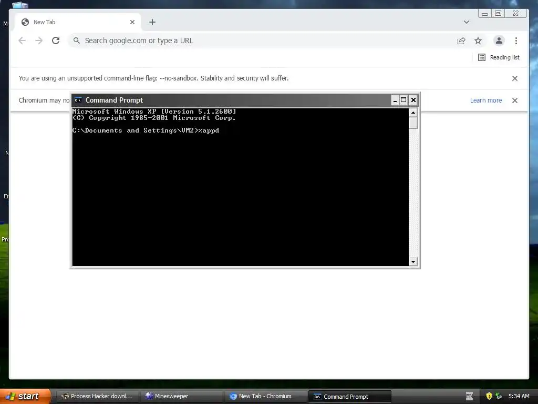Click the Microsoft Windows XP version line
This screenshot has height=404, width=538.
[x=154, y=112]
